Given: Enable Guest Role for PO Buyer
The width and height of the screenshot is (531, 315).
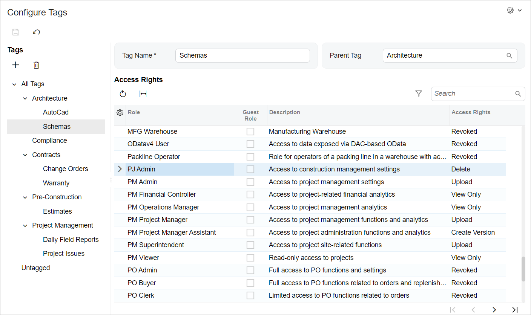Looking at the screenshot, I should coord(250,283).
